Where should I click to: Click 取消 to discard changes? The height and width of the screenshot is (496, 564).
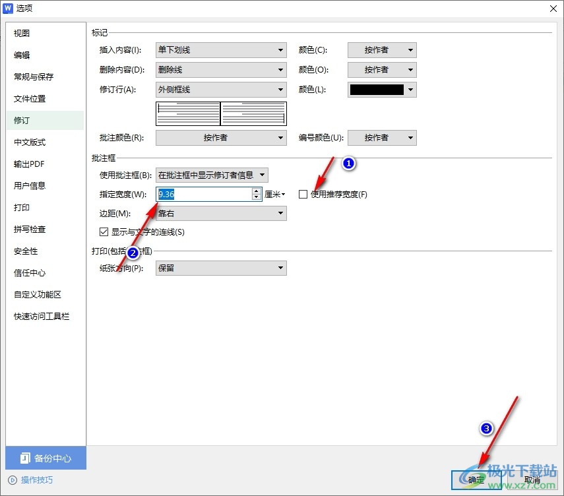tap(532, 480)
